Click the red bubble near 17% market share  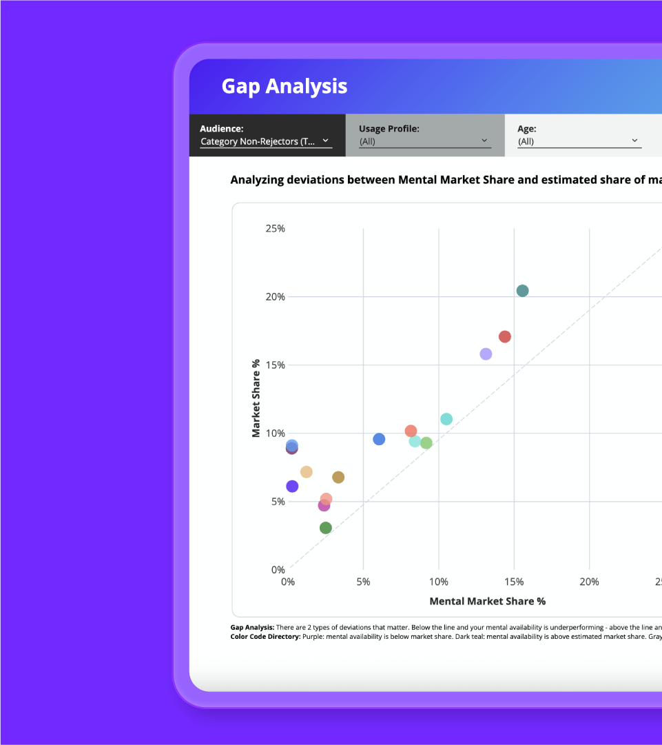505,336
